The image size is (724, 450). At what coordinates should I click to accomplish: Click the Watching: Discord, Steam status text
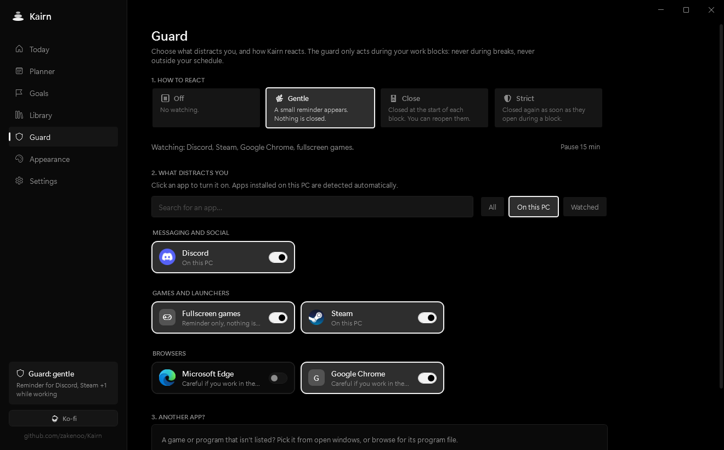pyautogui.click(x=252, y=147)
